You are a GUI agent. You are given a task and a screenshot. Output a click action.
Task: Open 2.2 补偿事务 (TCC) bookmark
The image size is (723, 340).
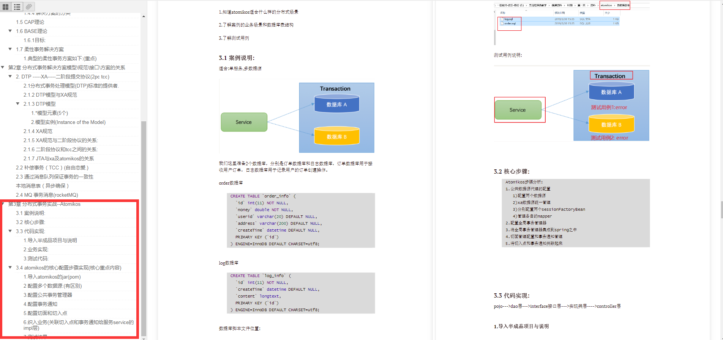[x=52, y=168]
